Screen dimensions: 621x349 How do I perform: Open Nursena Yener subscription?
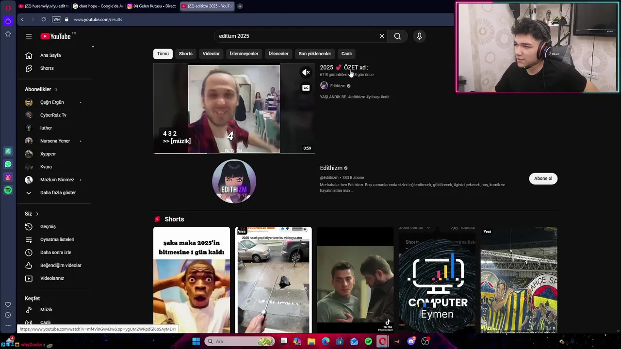[x=56, y=141]
